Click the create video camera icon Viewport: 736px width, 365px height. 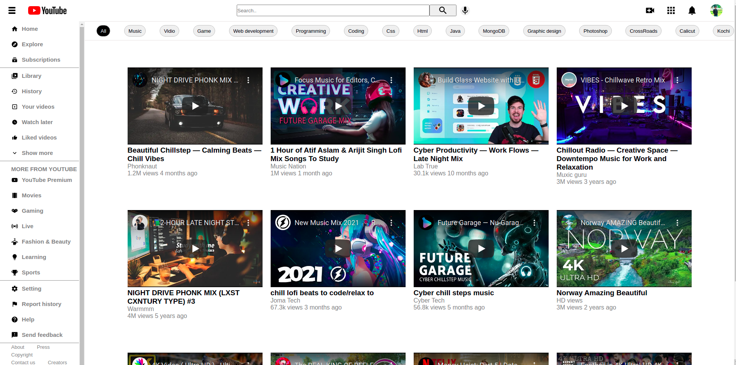[x=650, y=10]
